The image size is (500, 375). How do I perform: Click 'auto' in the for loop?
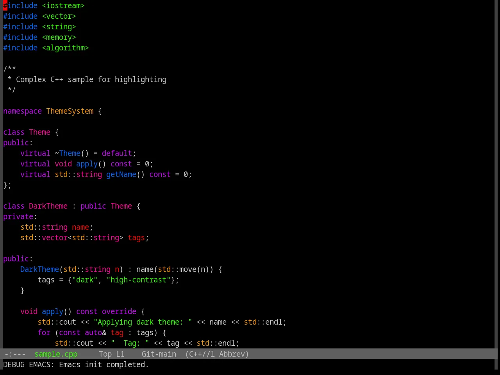[x=93, y=332]
